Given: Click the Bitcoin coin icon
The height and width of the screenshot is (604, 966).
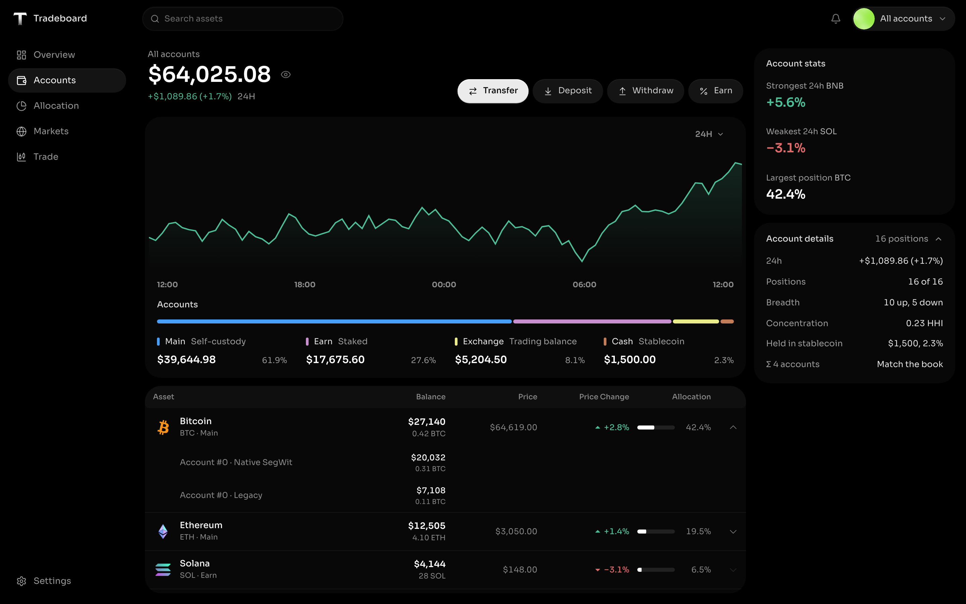Looking at the screenshot, I should [163, 427].
